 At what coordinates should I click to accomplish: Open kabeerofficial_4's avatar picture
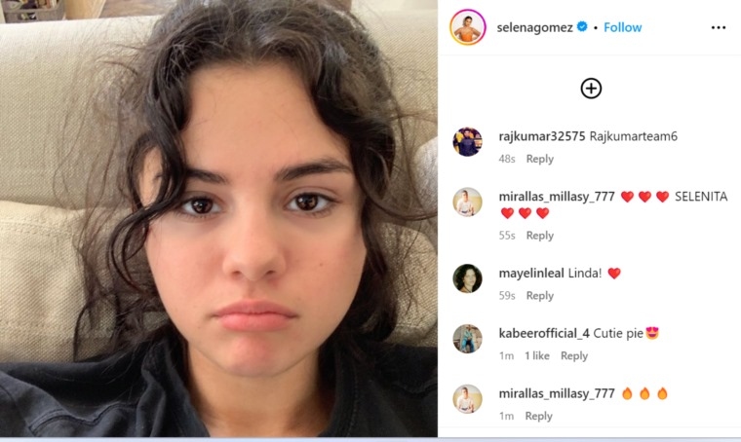(467, 339)
